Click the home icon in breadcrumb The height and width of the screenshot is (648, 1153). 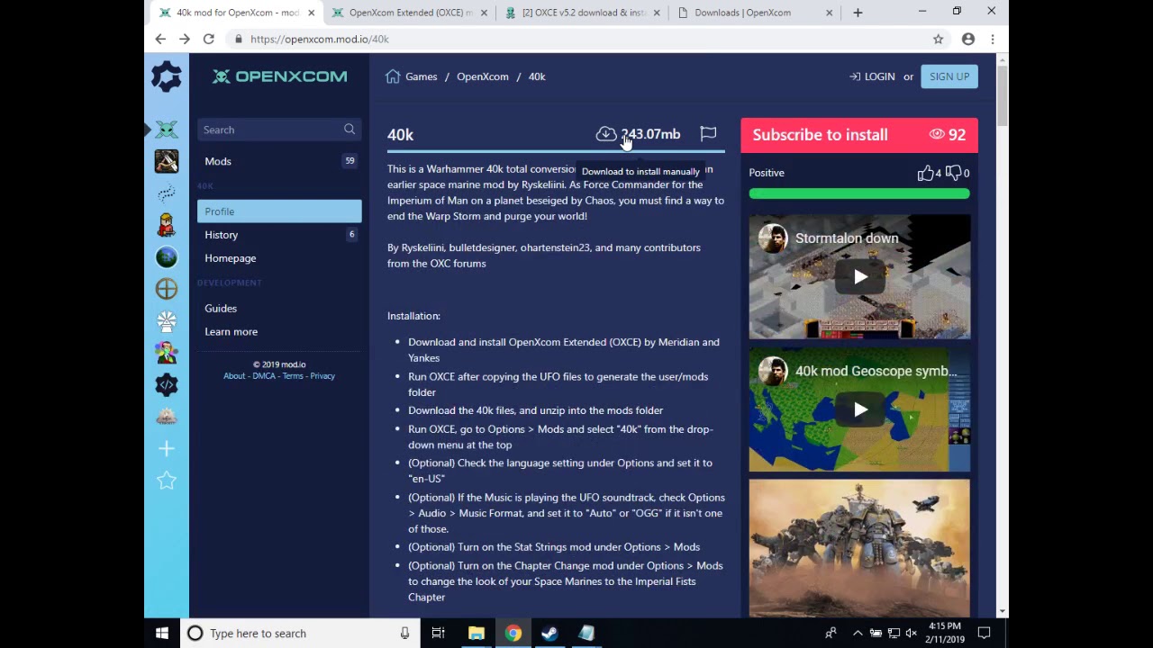point(393,76)
